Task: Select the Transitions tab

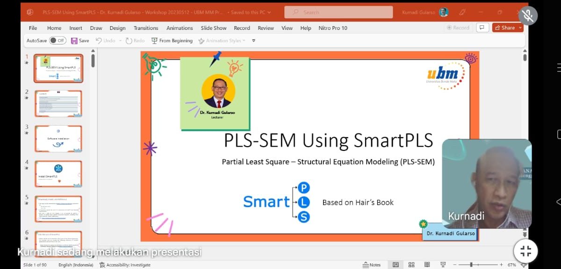Action: pyautogui.click(x=146, y=28)
